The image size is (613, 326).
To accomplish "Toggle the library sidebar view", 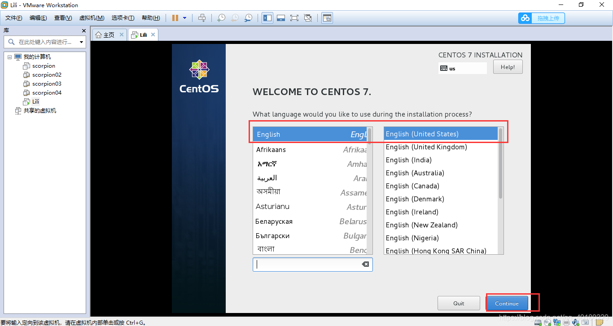I will 267,18.
